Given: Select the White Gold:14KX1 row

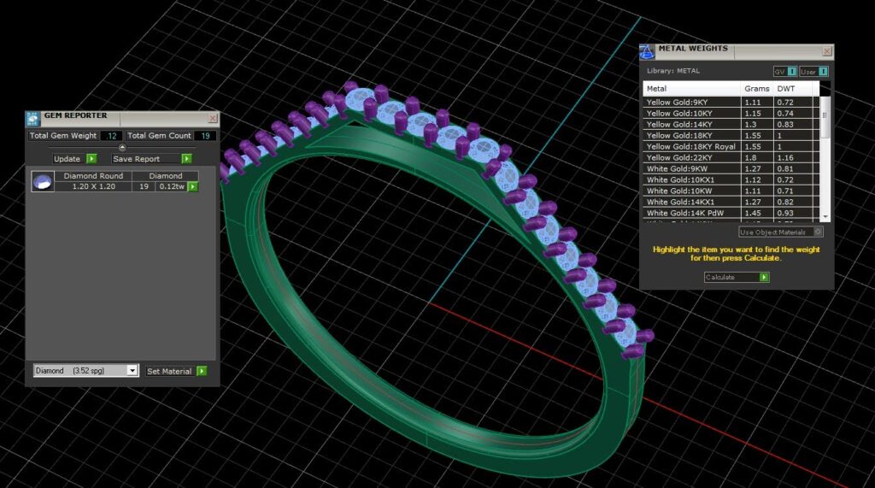Looking at the screenshot, I should [x=731, y=203].
